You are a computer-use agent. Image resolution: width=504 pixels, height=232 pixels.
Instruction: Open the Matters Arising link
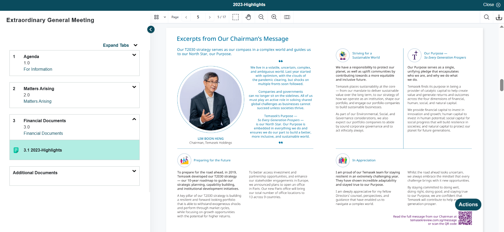(x=38, y=101)
